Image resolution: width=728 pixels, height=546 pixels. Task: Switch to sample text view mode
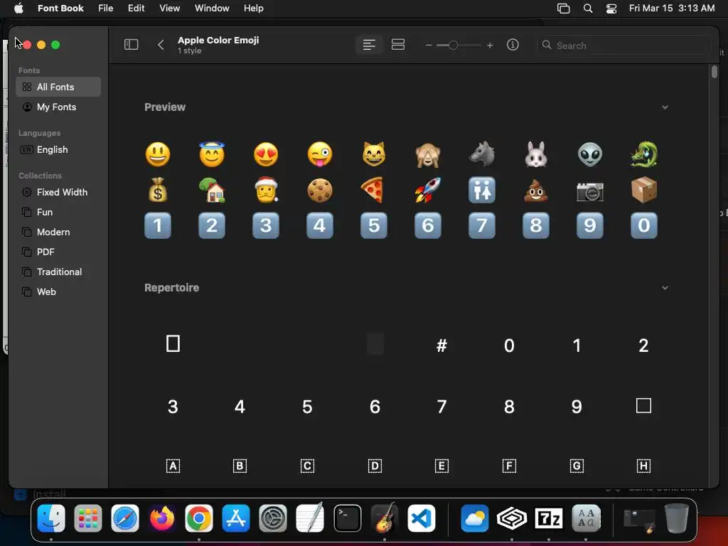tap(369, 45)
